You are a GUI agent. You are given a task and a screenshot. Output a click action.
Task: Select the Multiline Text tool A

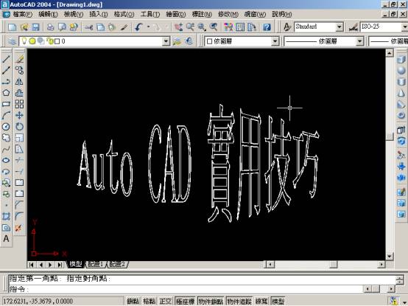click(x=6, y=239)
